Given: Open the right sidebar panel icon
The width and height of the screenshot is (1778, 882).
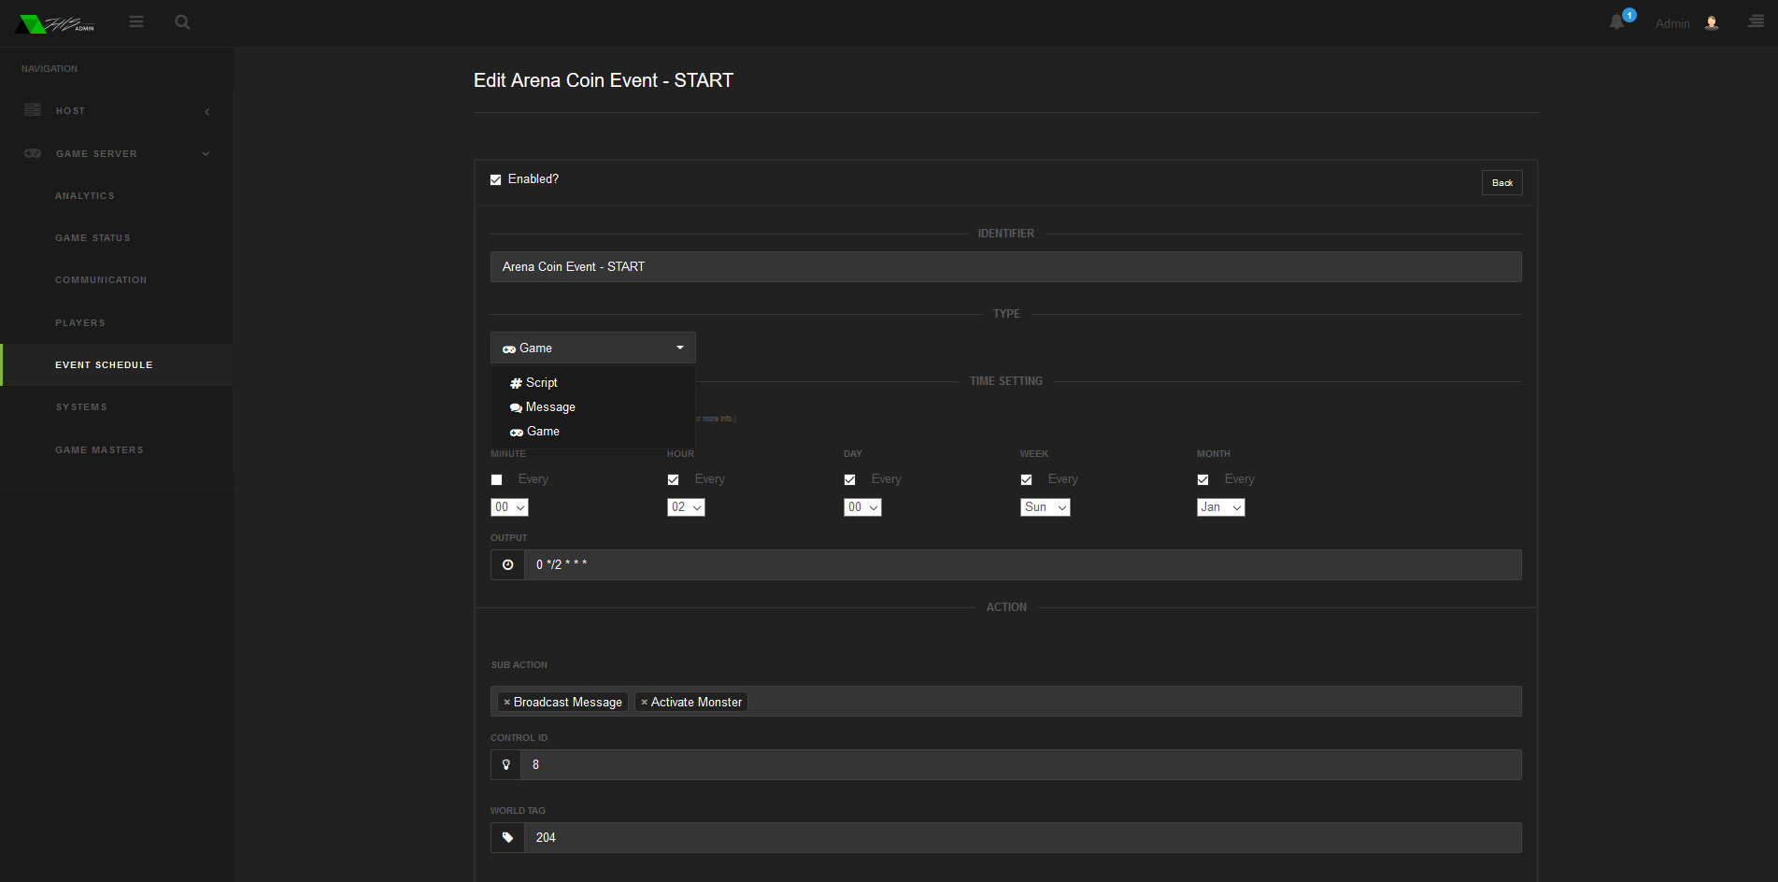Looking at the screenshot, I should pos(1757,21).
